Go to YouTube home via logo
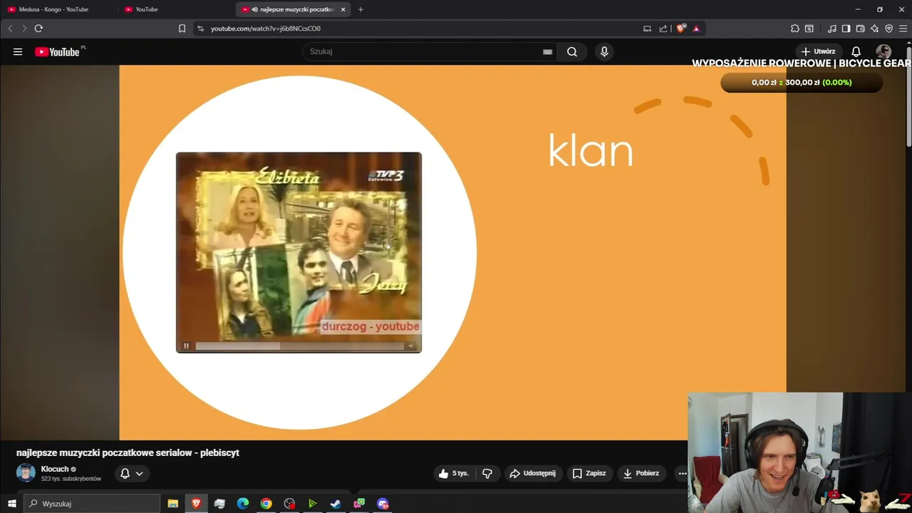Viewport: 912px width, 513px height. coord(57,51)
